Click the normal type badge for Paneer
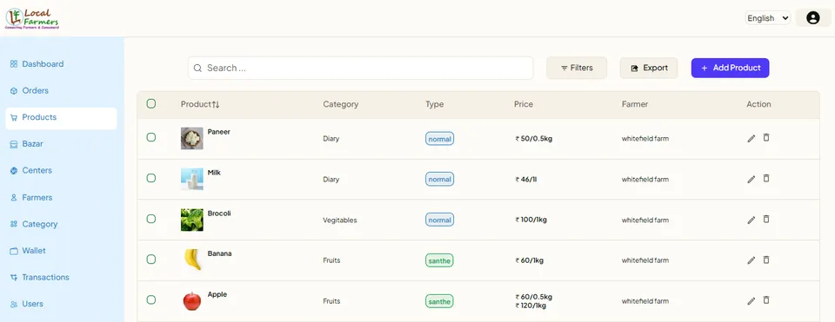Screen dimensions: 835x322 440,139
